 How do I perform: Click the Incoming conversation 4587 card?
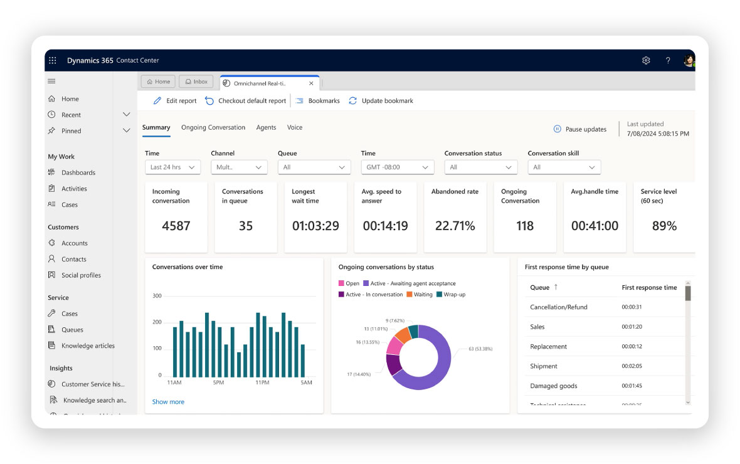coord(176,217)
